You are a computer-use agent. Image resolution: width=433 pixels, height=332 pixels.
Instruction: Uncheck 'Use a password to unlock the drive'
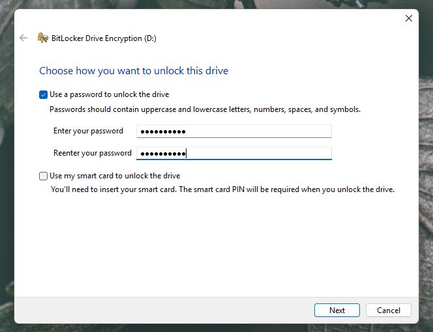pos(43,94)
